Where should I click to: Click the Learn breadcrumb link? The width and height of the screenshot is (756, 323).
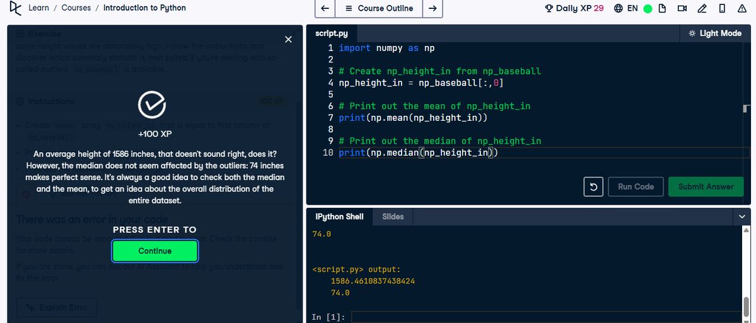pos(38,8)
